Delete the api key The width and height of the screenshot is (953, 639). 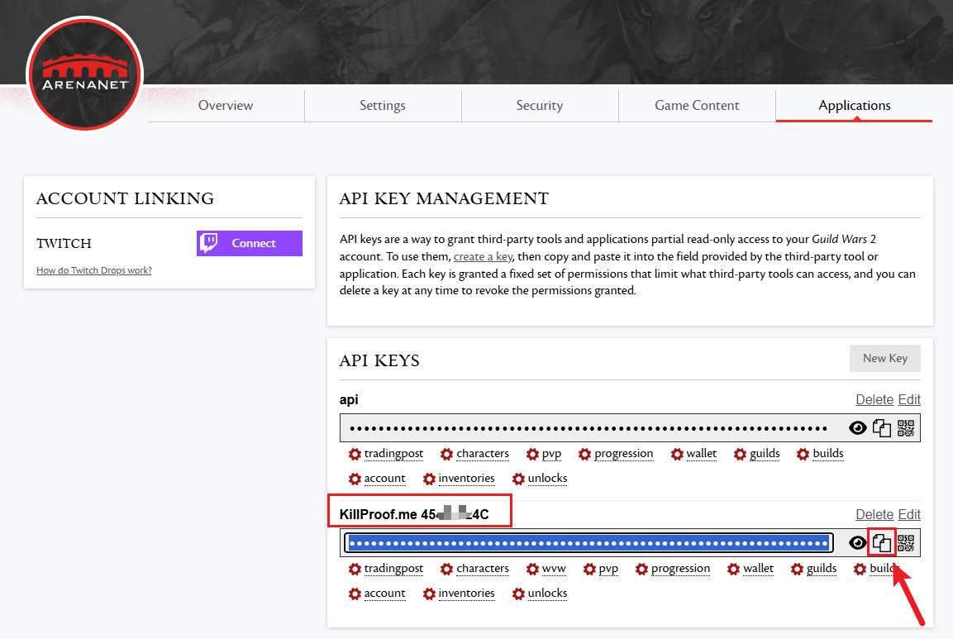coord(874,399)
